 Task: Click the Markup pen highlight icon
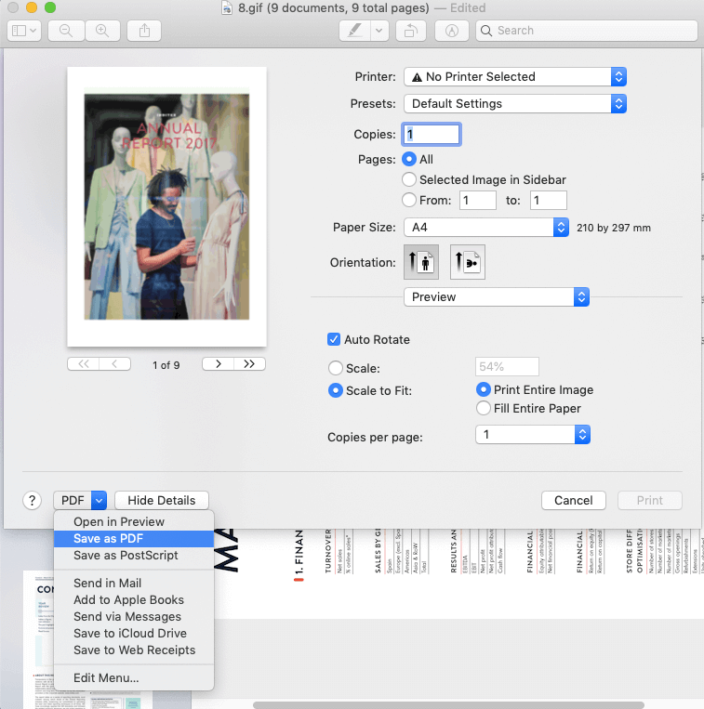[x=354, y=30]
